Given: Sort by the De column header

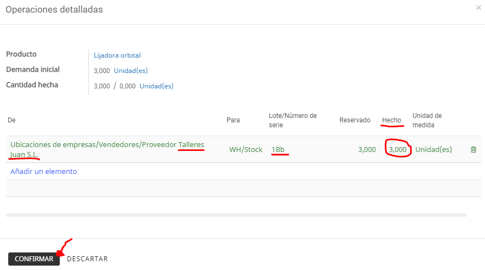Looking at the screenshot, I should (x=12, y=120).
